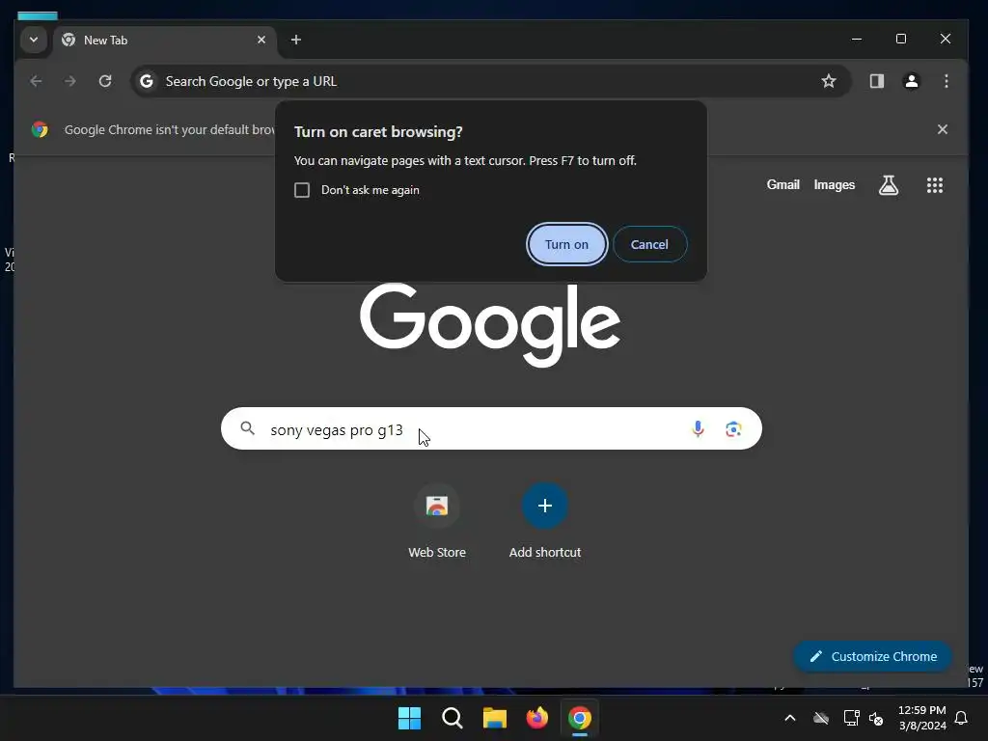Click the Turn on button in dialog
Viewport: 988px width, 741px height.
[x=566, y=244]
